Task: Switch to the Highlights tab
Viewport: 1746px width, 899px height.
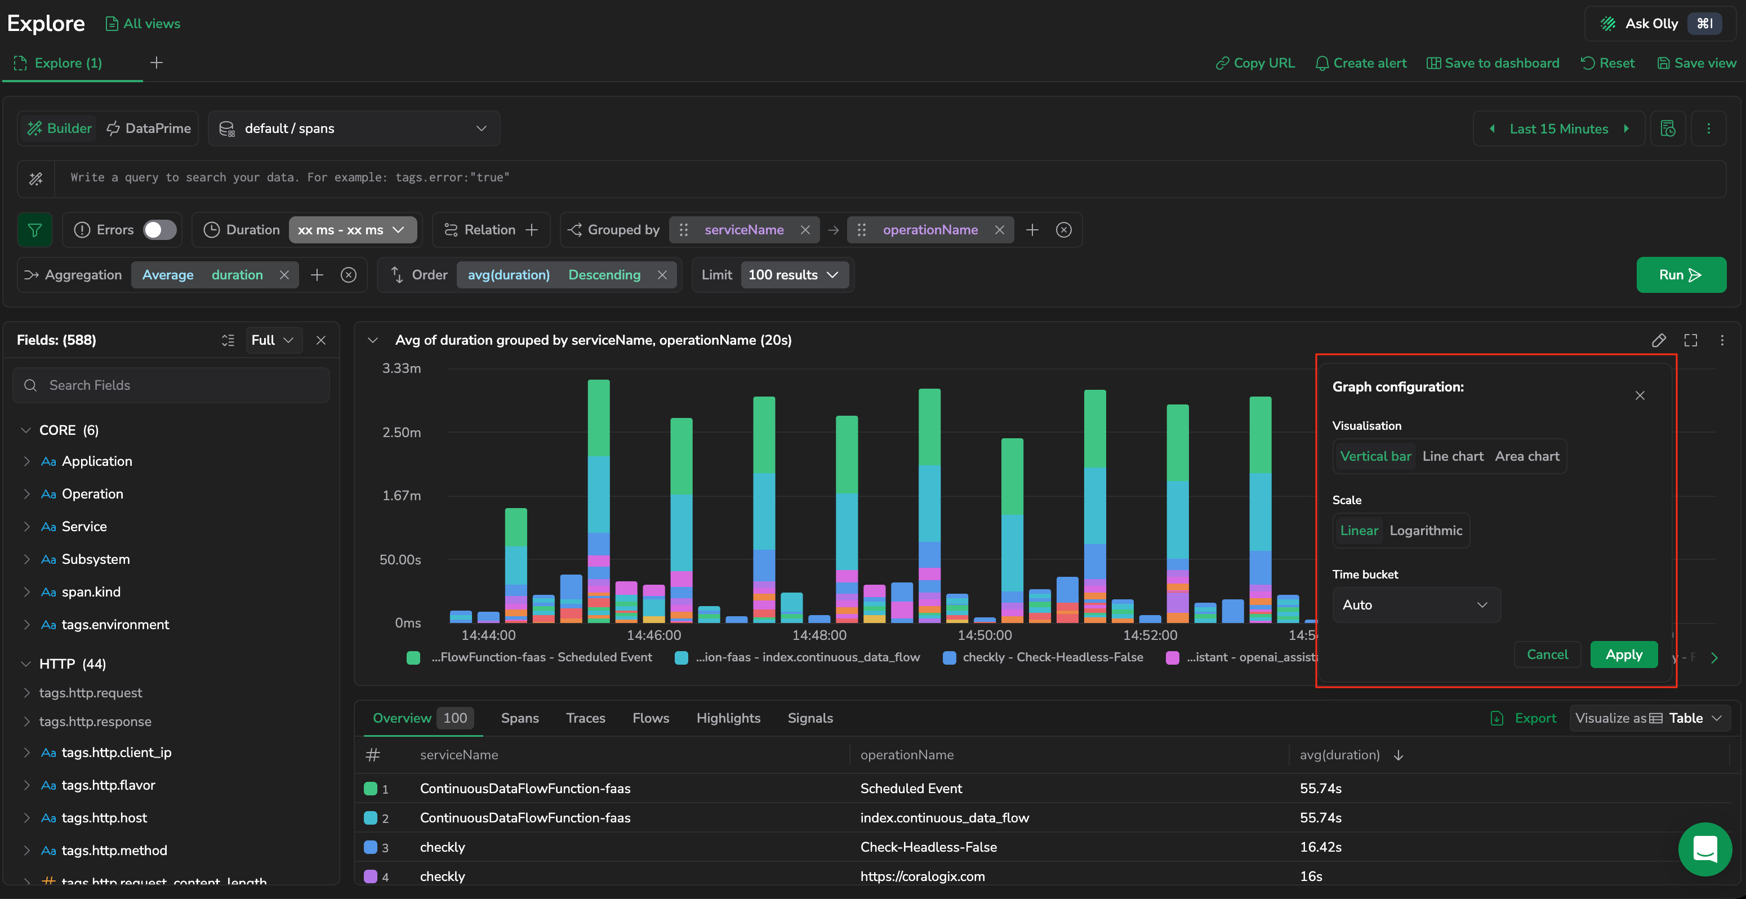Action: click(728, 718)
